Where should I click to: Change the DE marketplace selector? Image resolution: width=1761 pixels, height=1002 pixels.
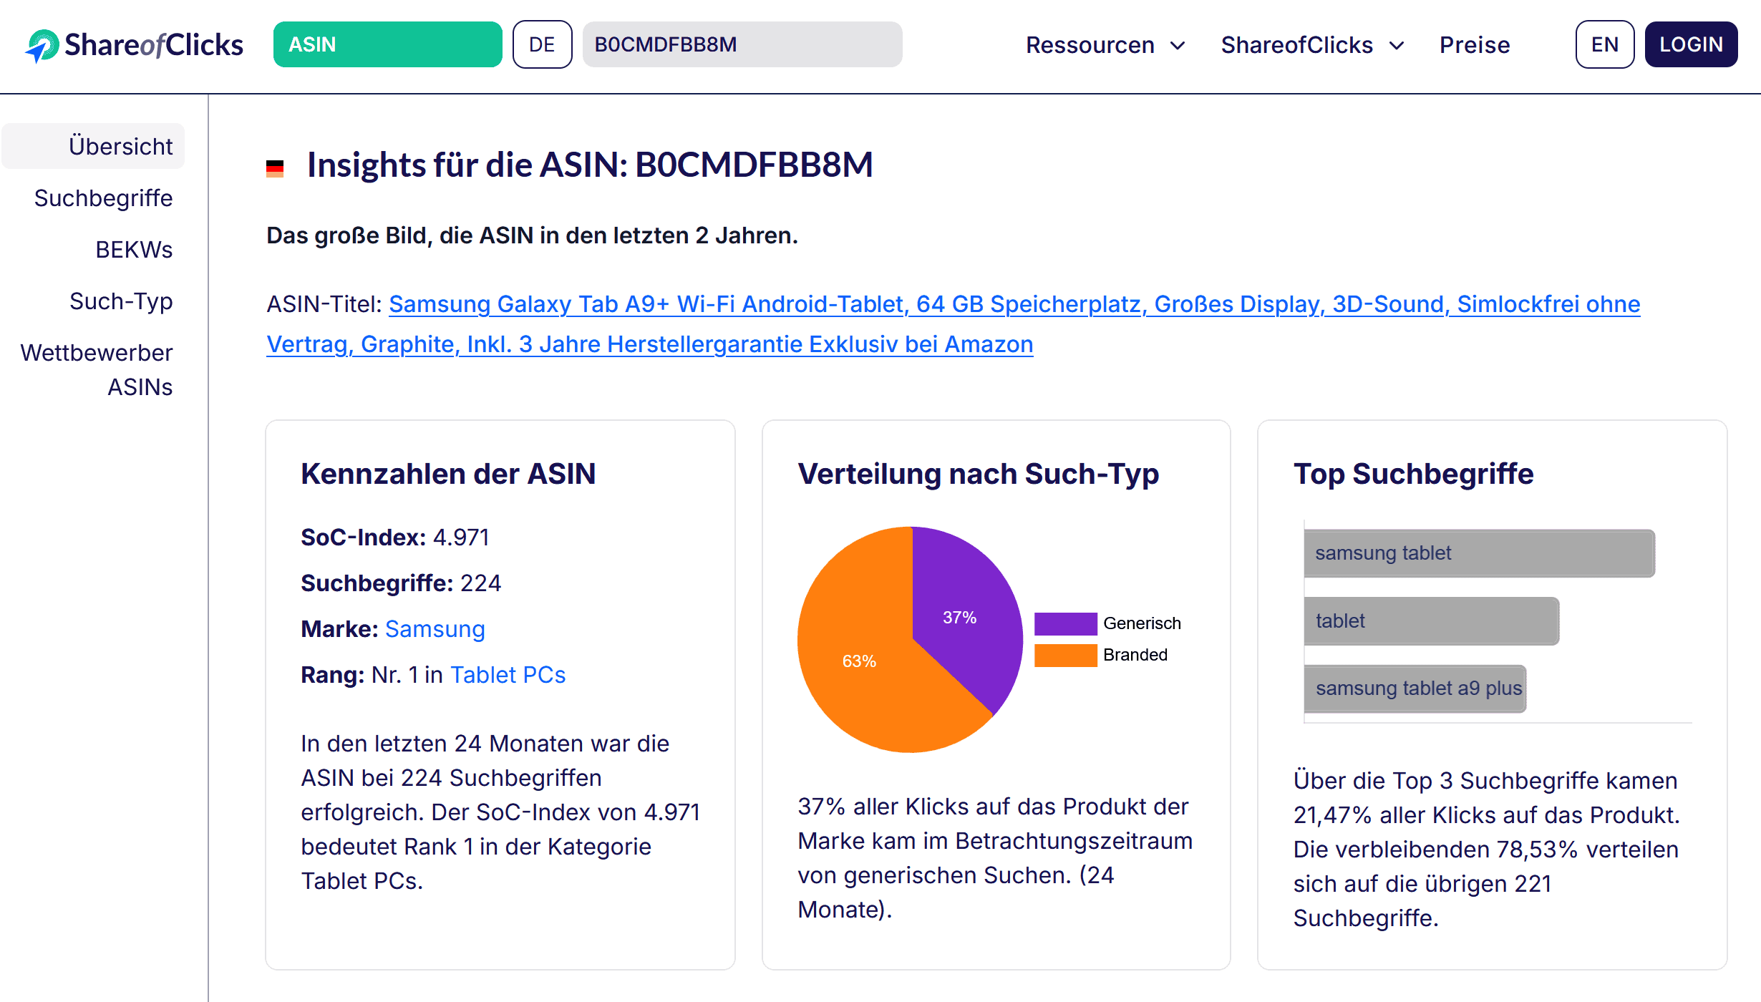click(542, 44)
